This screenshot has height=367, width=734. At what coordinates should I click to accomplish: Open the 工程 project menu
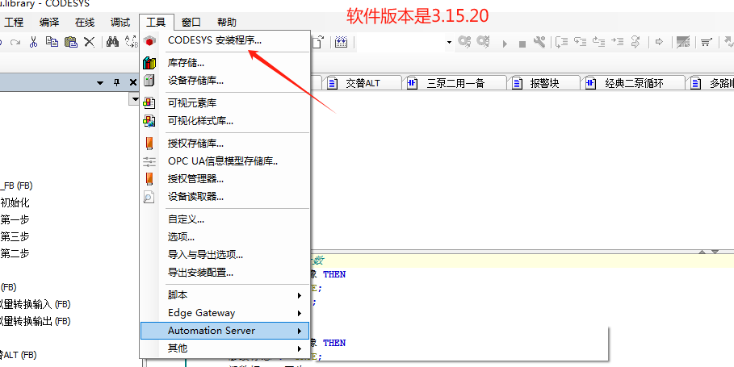(x=14, y=22)
